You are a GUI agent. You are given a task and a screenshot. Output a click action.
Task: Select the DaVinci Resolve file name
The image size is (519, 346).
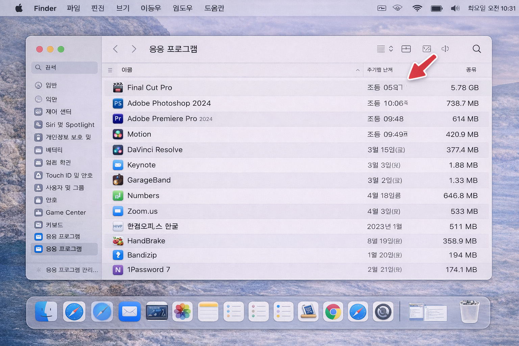155,150
